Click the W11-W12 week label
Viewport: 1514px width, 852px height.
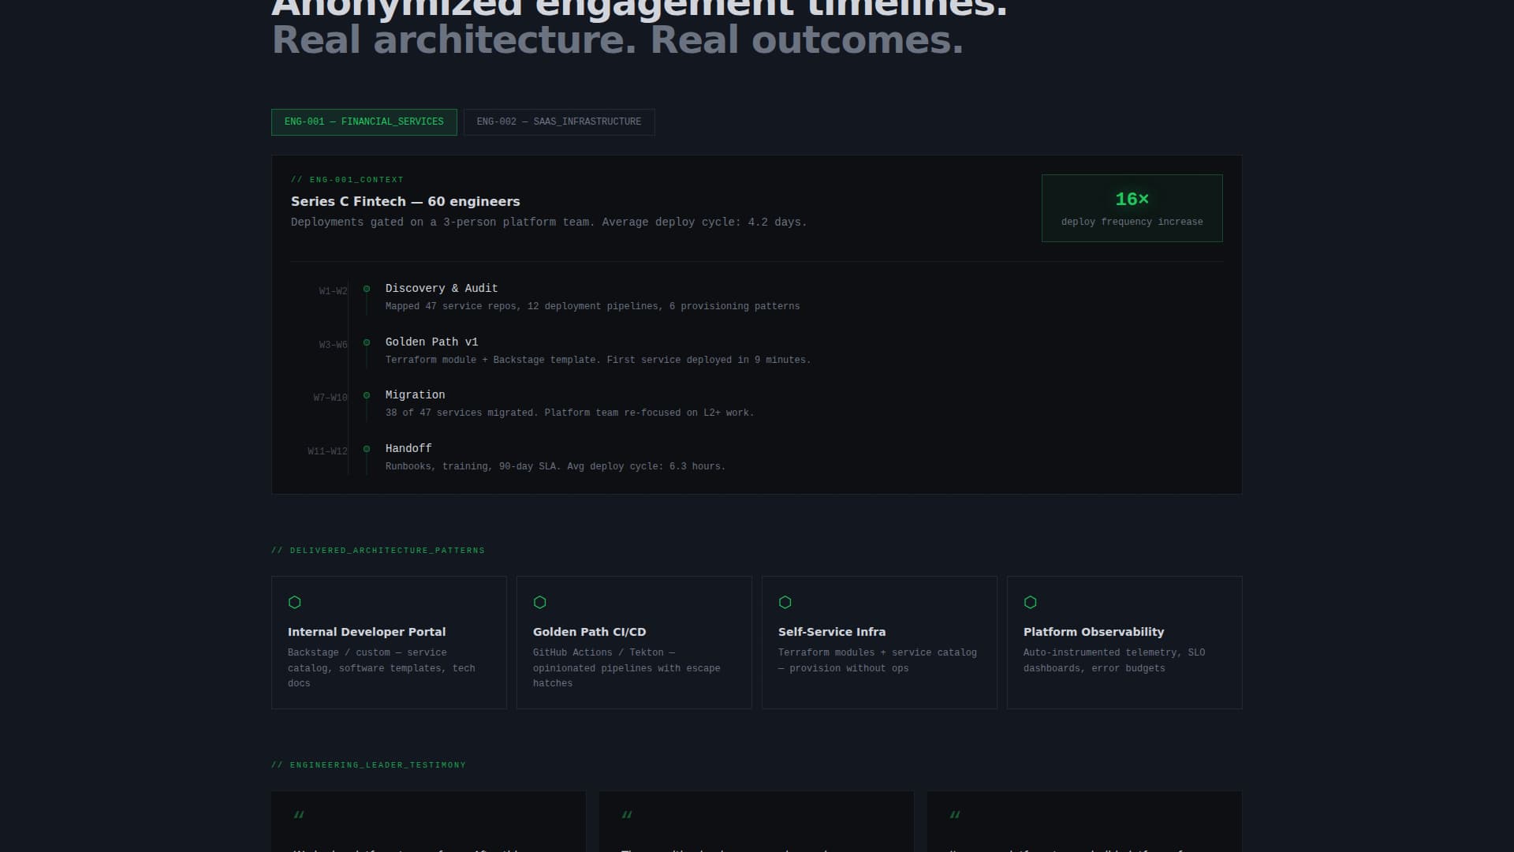(x=327, y=451)
